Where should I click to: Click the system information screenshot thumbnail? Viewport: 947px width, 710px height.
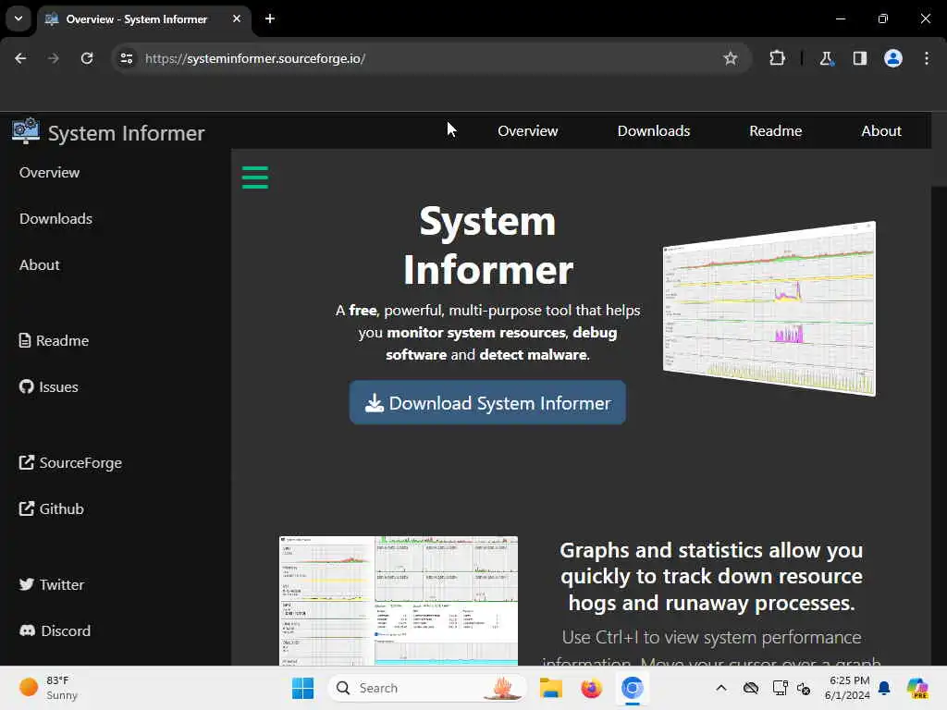pyautogui.click(x=398, y=601)
